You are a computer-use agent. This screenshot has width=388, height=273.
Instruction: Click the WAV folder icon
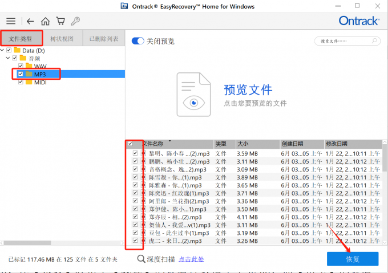pos(29,66)
